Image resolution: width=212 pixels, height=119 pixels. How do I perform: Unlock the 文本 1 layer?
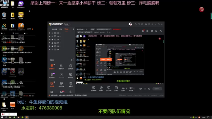click(x=52, y=39)
